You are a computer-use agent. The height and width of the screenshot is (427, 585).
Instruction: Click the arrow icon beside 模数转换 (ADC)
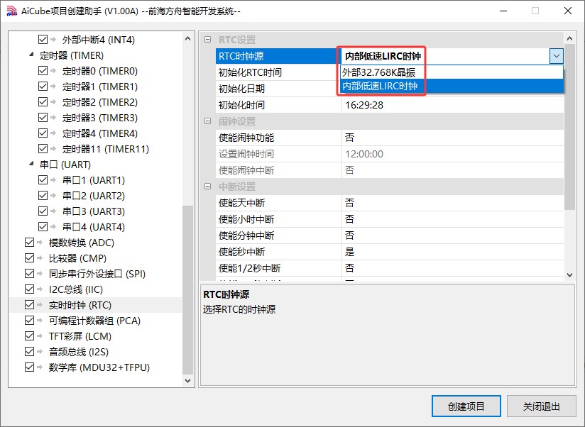40,243
